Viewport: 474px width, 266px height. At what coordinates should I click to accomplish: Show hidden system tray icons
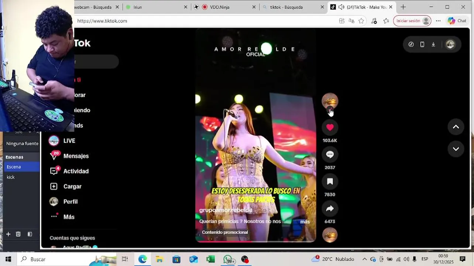click(364, 259)
